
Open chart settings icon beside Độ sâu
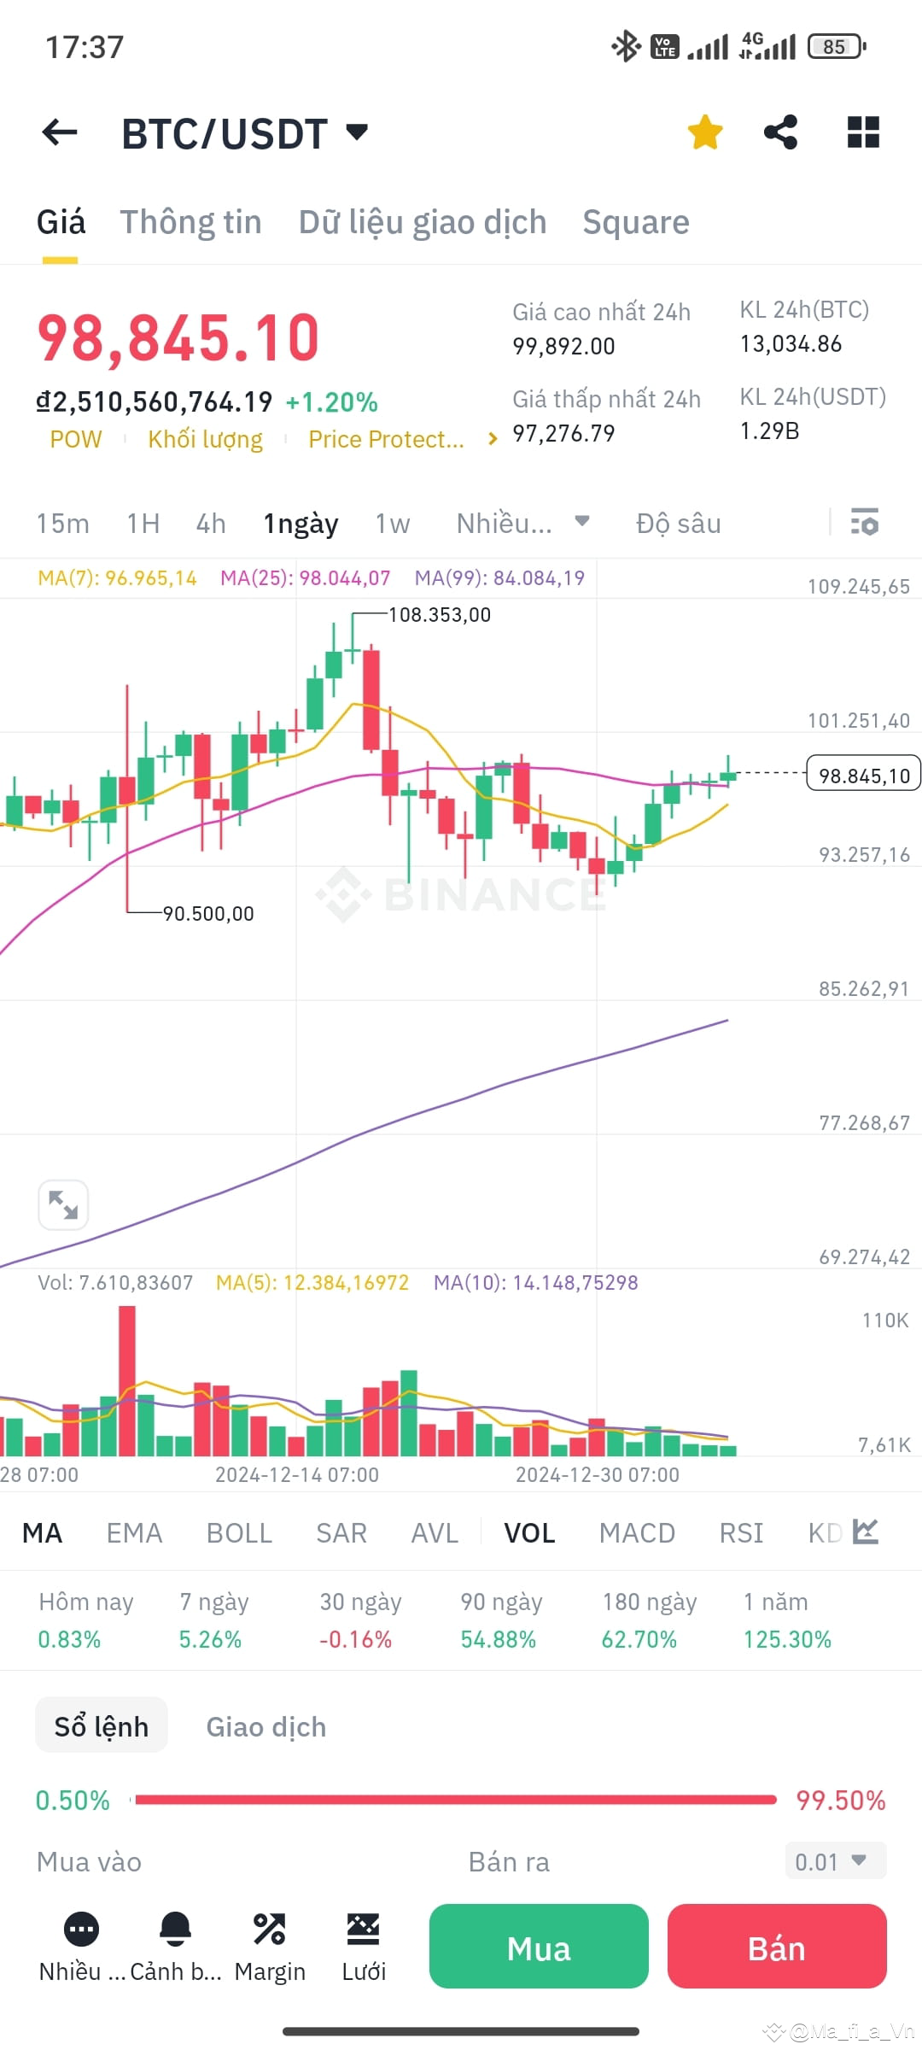pyautogui.click(x=865, y=523)
